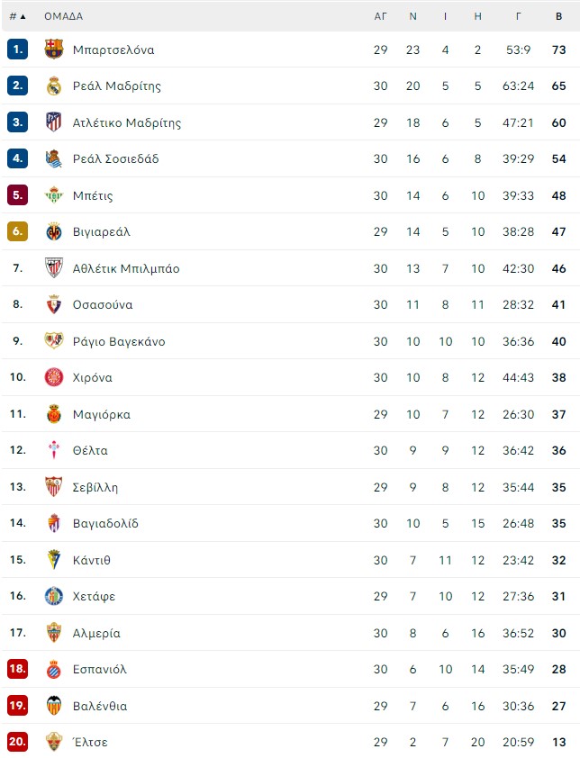This screenshot has width=580, height=758.
Task: Select the Espanyol crest icon
Action: tap(54, 670)
